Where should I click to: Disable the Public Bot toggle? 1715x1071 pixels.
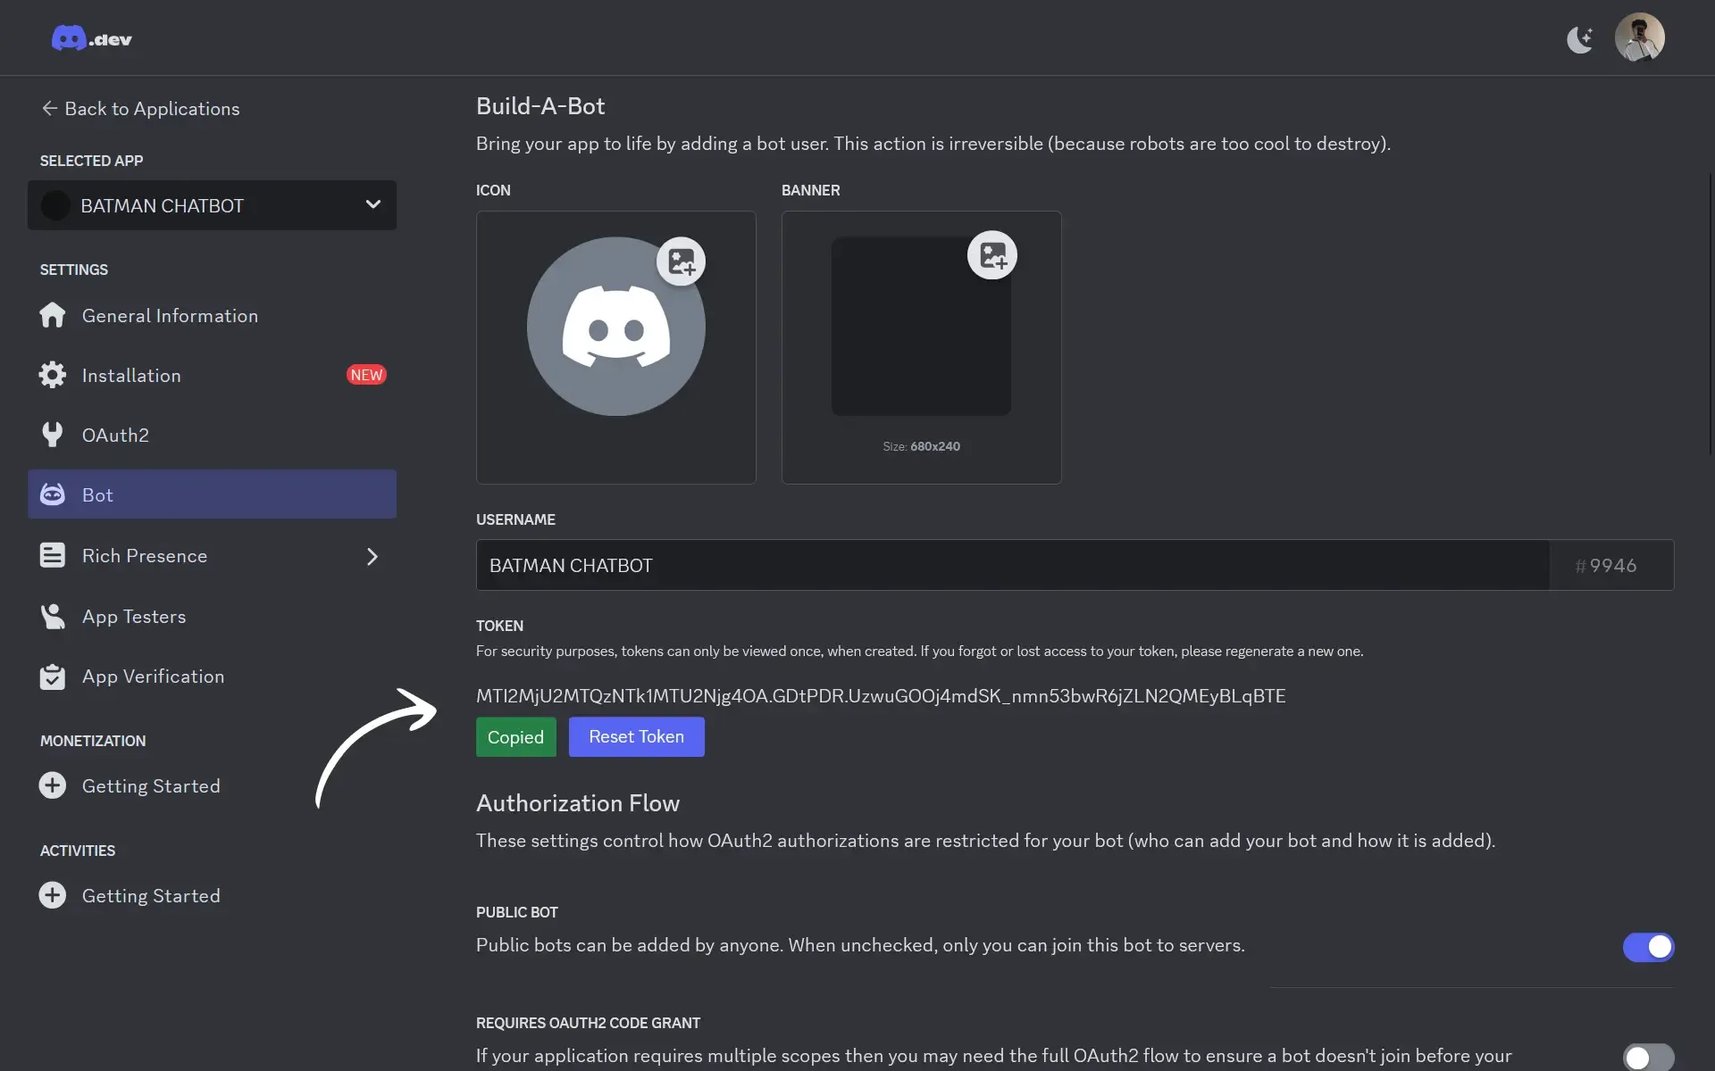point(1648,947)
